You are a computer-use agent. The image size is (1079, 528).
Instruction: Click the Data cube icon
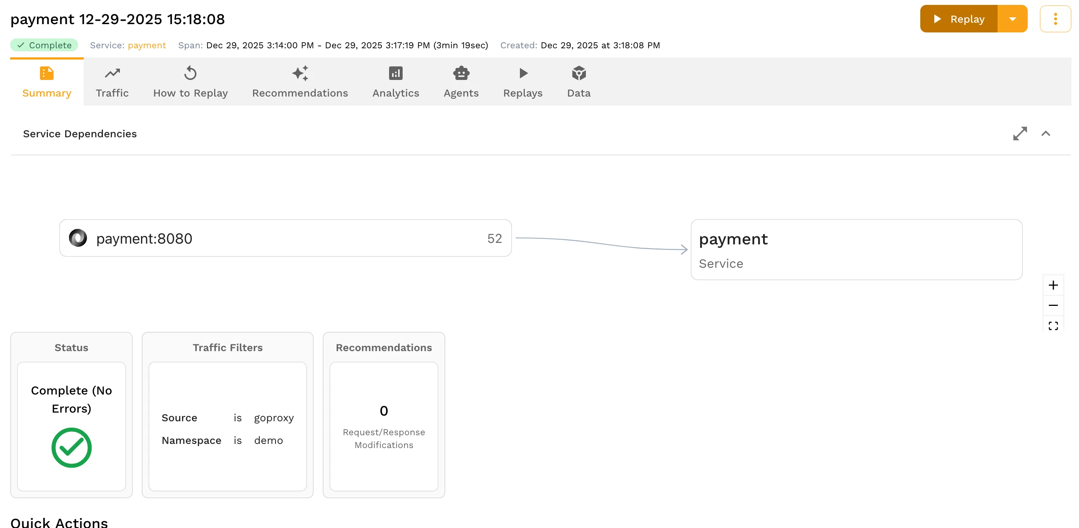[578, 73]
